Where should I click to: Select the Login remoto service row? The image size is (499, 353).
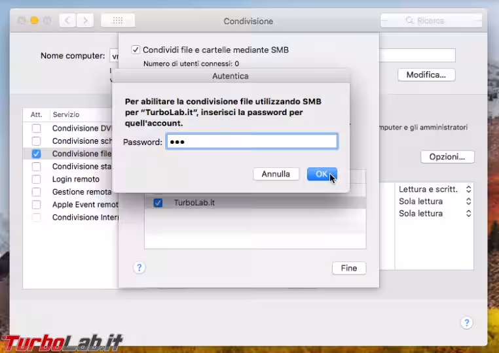click(x=71, y=179)
